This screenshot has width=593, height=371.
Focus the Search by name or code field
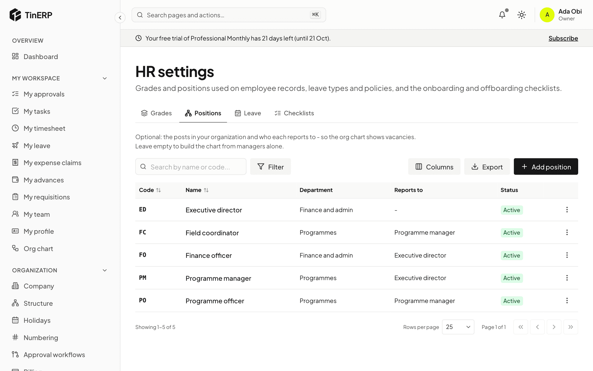point(191,167)
